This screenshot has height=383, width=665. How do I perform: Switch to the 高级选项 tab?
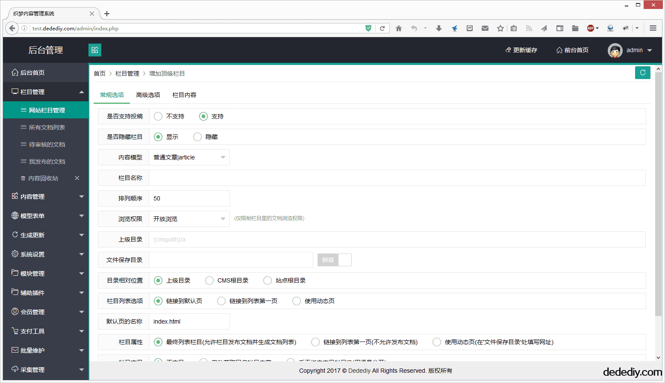coord(148,94)
